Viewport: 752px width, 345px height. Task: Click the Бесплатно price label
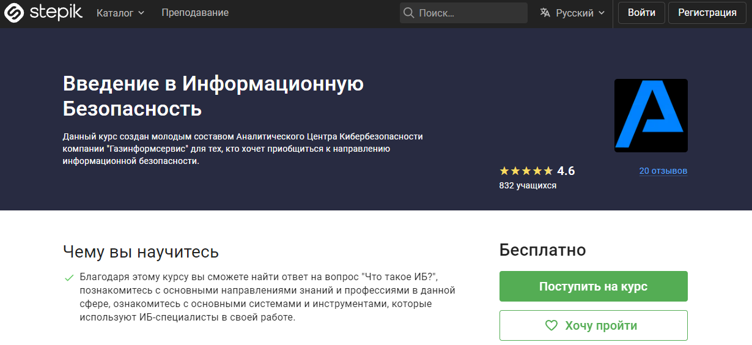point(543,250)
